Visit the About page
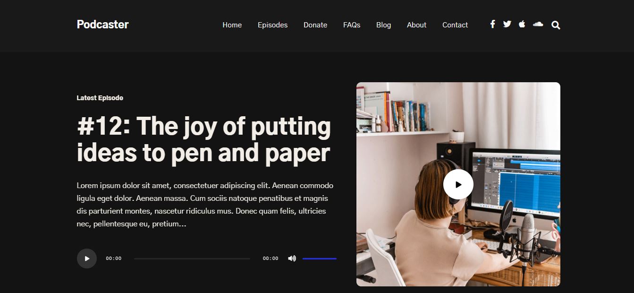The width and height of the screenshot is (634, 293). point(416,25)
